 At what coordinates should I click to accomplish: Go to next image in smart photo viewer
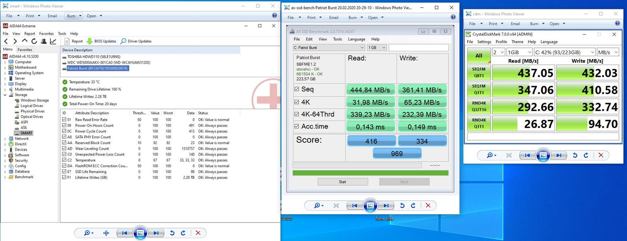pyautogui.click(x=156, y=233)
